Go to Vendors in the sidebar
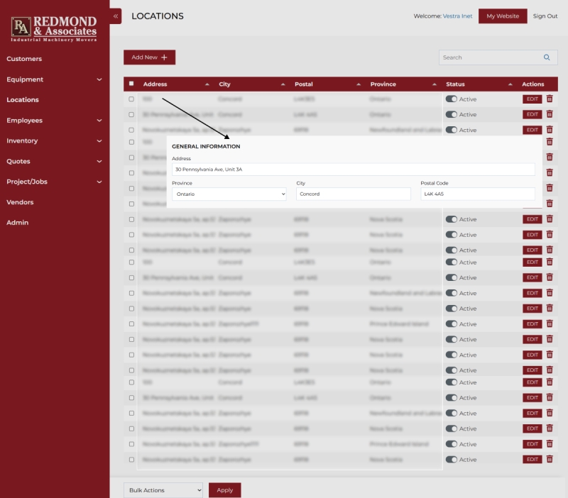Screen dimensions: 568x498 tap(20, 202)
